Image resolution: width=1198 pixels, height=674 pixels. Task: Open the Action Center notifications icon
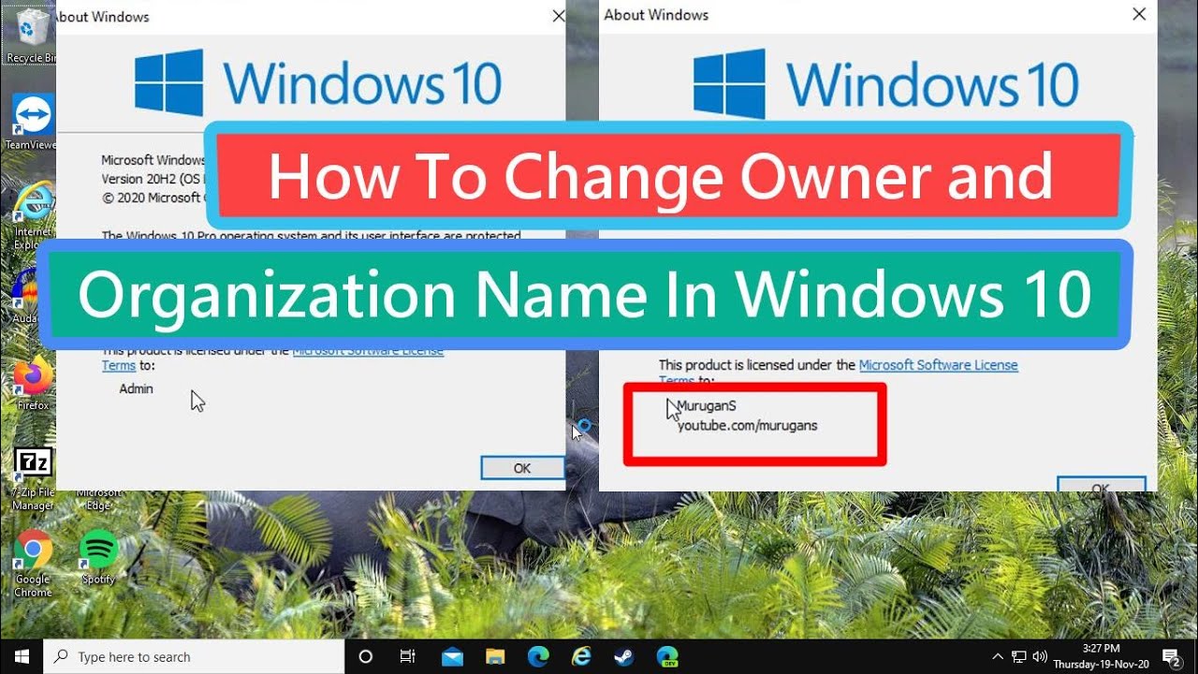1170,657
